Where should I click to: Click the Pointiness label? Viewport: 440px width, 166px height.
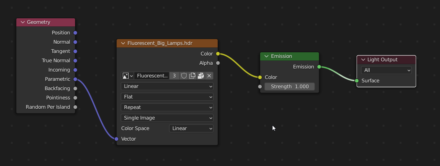point(58,98)
